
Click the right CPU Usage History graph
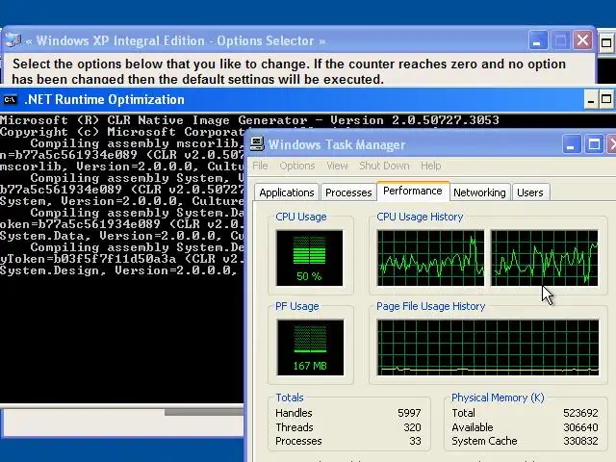(544, 258)
